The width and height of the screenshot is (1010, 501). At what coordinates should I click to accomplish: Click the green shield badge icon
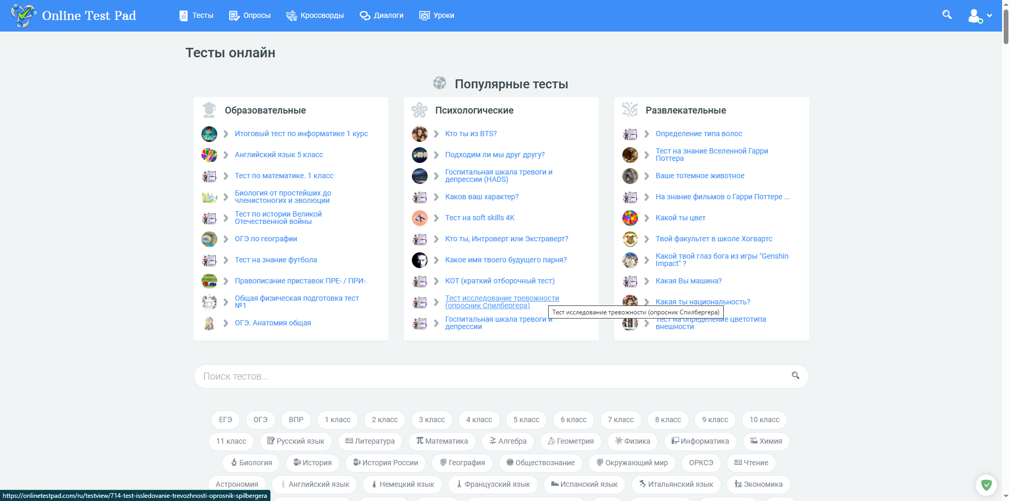986,485
